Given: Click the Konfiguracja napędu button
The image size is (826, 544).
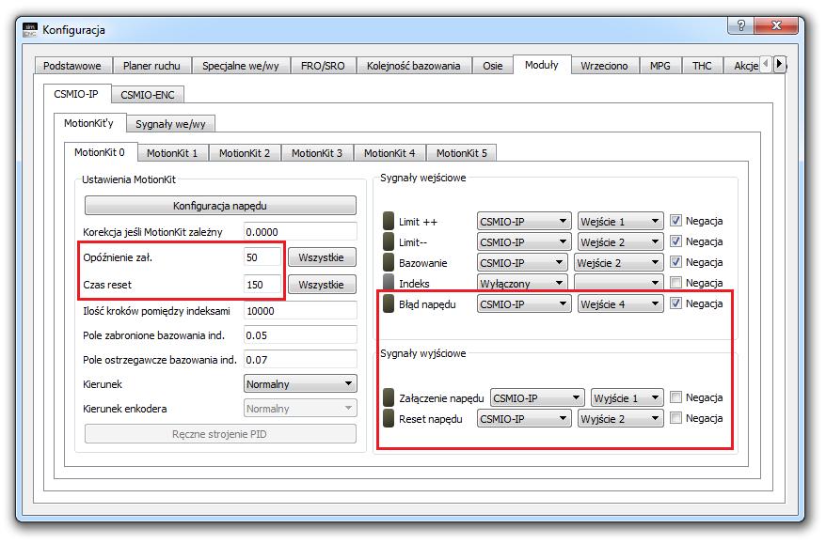Looking at the screenshot, I should (x=220, y=206).
